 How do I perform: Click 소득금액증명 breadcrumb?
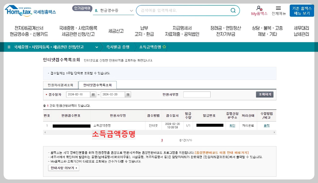point(150,47)
